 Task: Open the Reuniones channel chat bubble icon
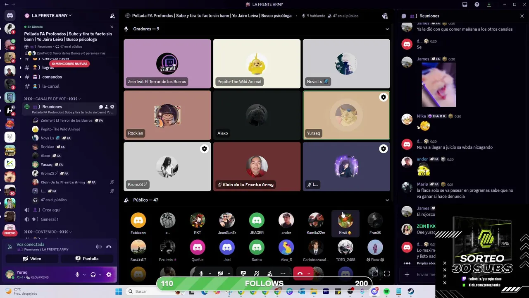101,107
